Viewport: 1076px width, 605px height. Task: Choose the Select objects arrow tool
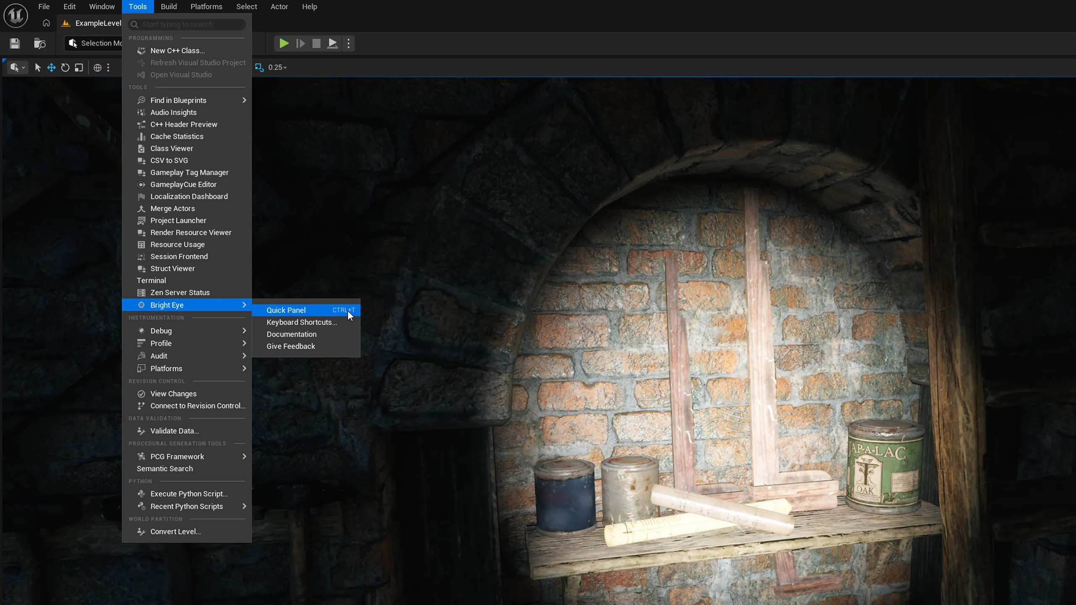pyautogui.click(x=38, y=68)
